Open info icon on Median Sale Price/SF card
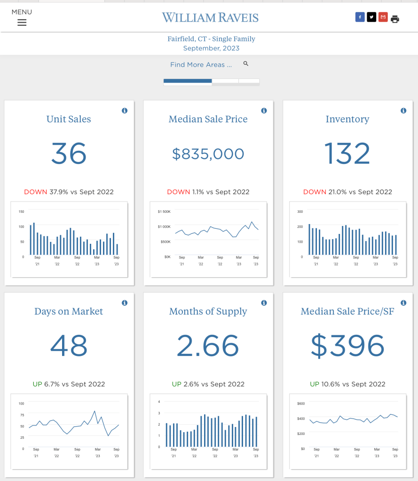The width and height of the screenshot is (418, 481). [x=403, y=303]
